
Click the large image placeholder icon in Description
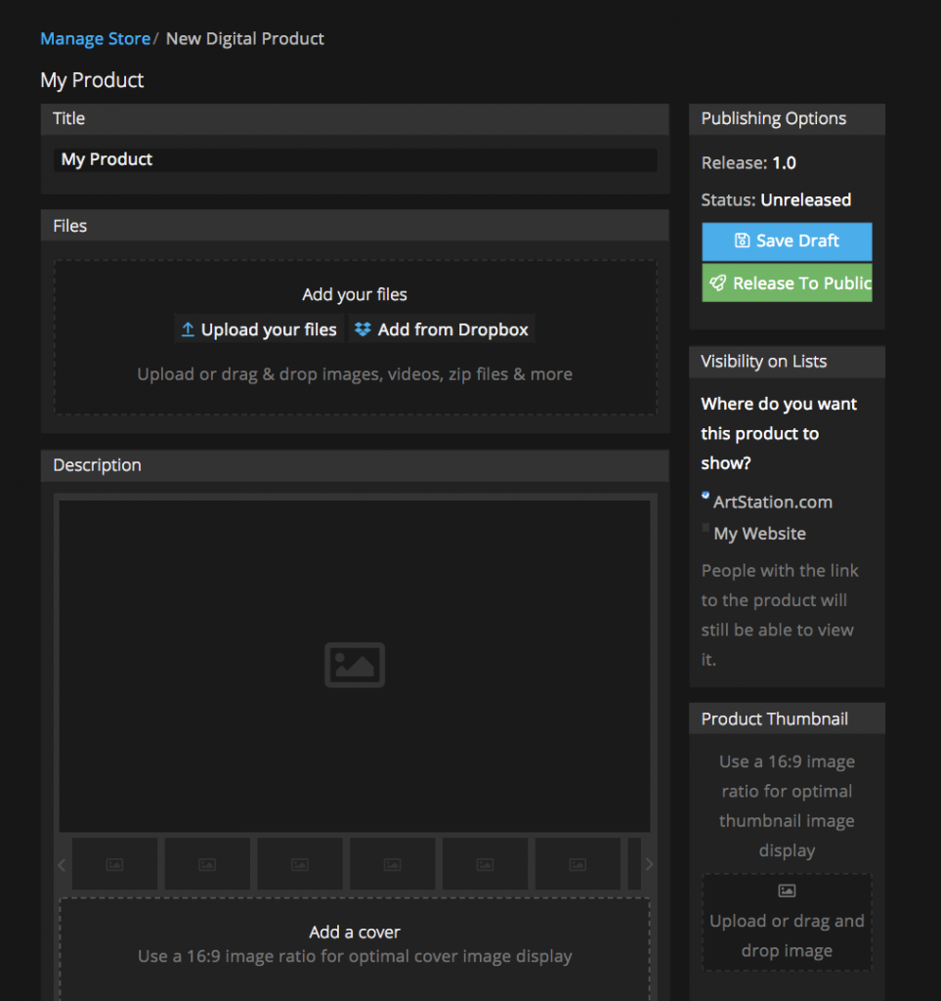(355, 665)
